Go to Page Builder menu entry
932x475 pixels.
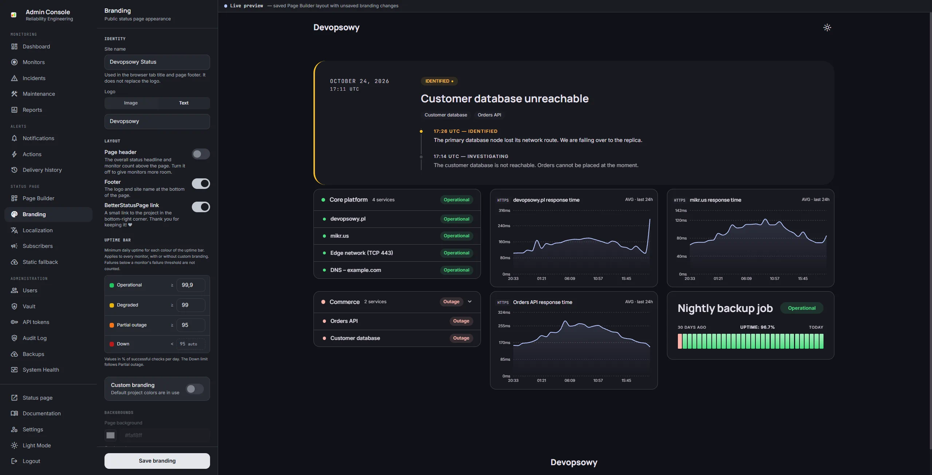point(48,198)
